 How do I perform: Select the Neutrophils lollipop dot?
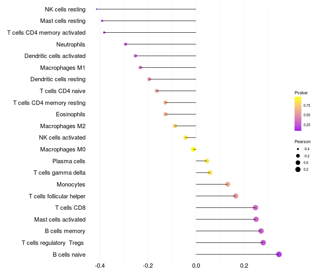coord(126,44)
